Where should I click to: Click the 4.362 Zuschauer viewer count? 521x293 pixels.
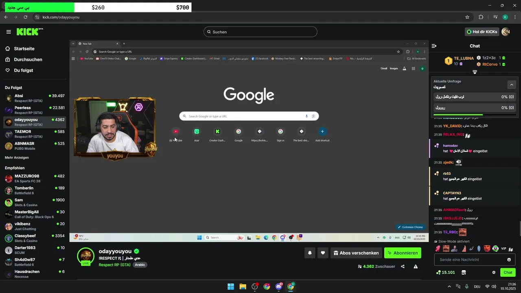[x=377, y=267]
